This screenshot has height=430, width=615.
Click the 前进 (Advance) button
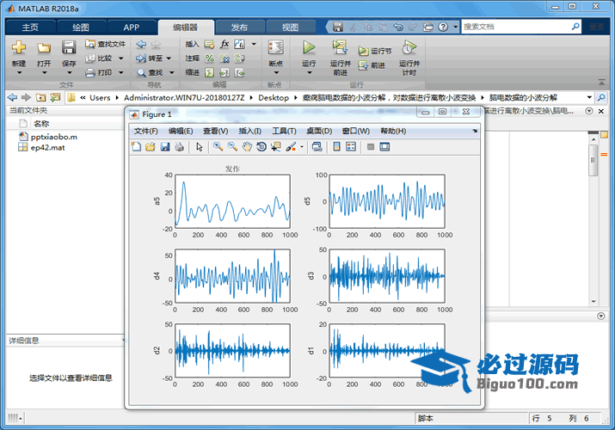[371, 65]
